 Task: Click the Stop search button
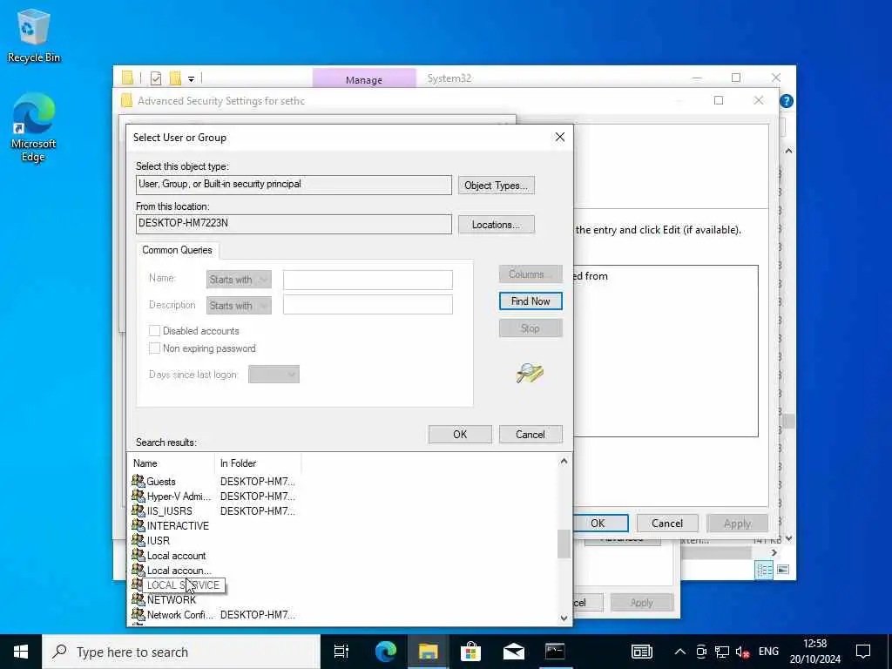pos(530,328)
